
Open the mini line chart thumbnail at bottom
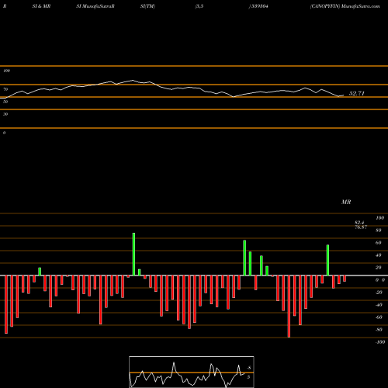click(x=192, y=372)
